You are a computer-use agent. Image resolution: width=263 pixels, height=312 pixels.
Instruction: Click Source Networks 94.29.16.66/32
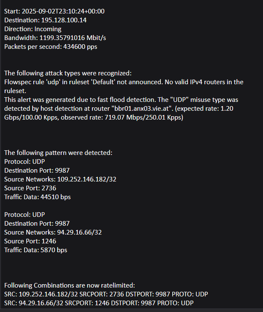coord(53,232)
